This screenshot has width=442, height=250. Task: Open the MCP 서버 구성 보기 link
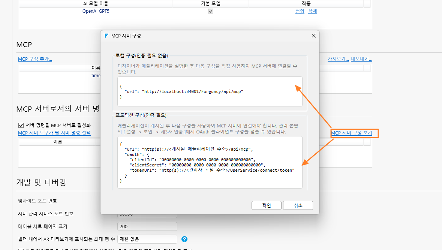tap(352, 133)
